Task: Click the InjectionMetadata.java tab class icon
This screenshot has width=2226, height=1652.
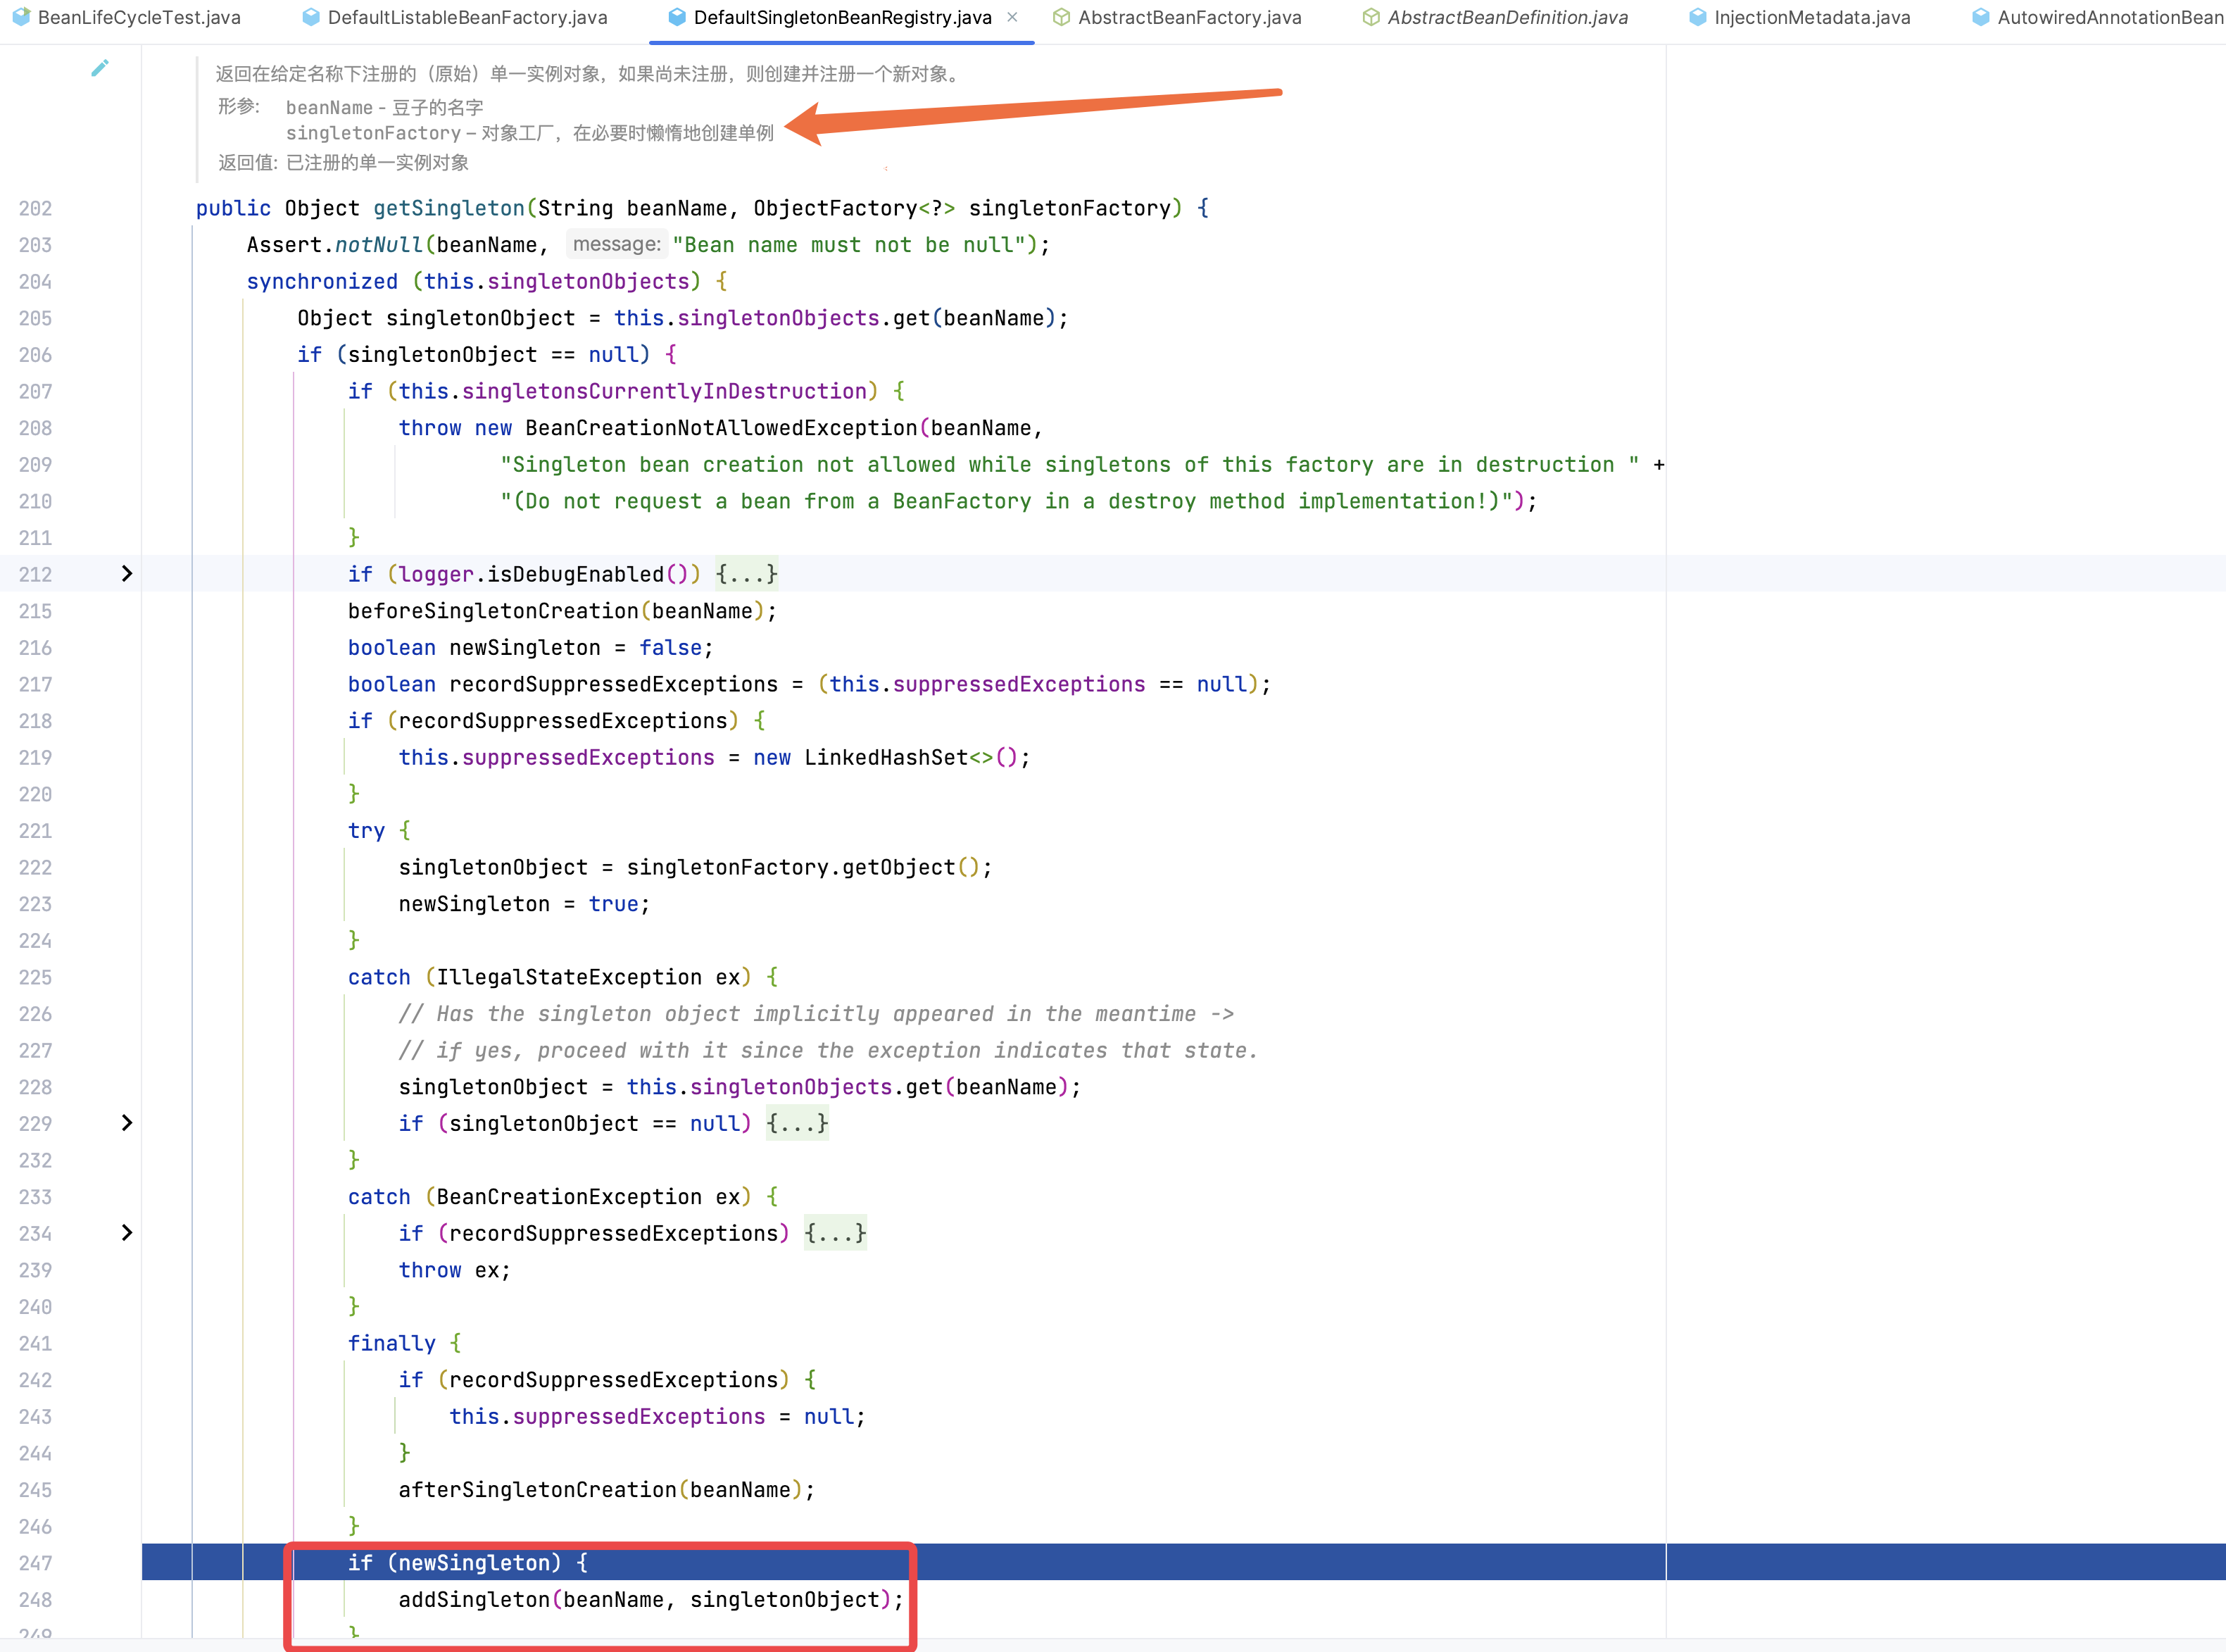Action: point(1697,17)
